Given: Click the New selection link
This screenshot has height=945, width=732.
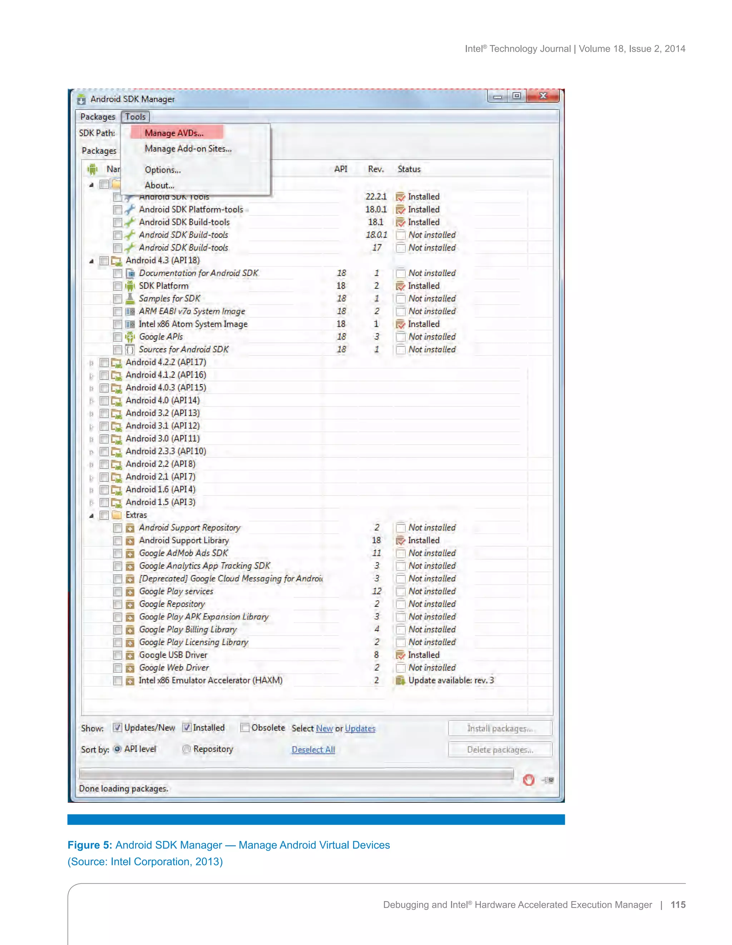Looking at the screenshot, I should tap(325, 728).
